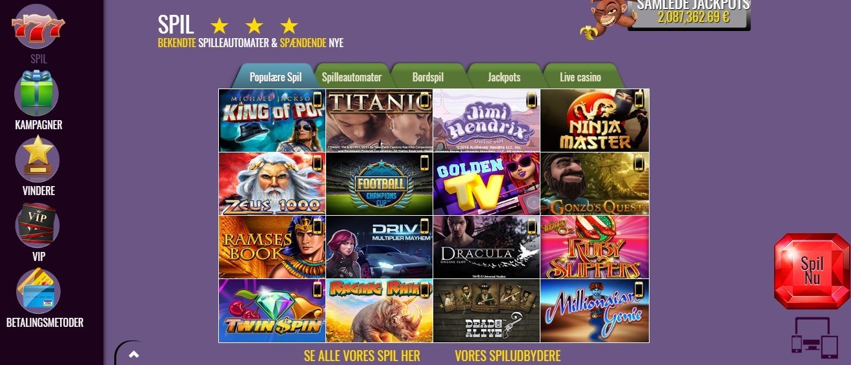Click the red Spil Nu gem button
This screenshot has height=365, width=851.
tap(812, 271)
